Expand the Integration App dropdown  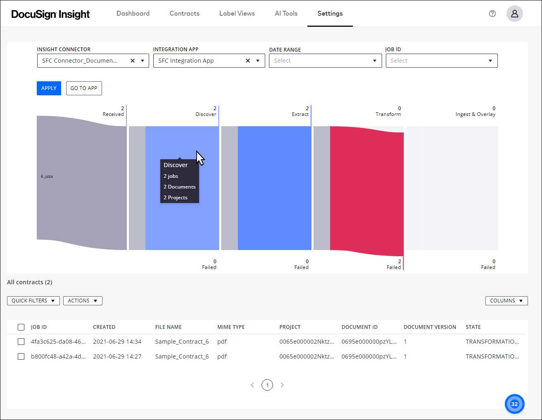coord(258,61)
